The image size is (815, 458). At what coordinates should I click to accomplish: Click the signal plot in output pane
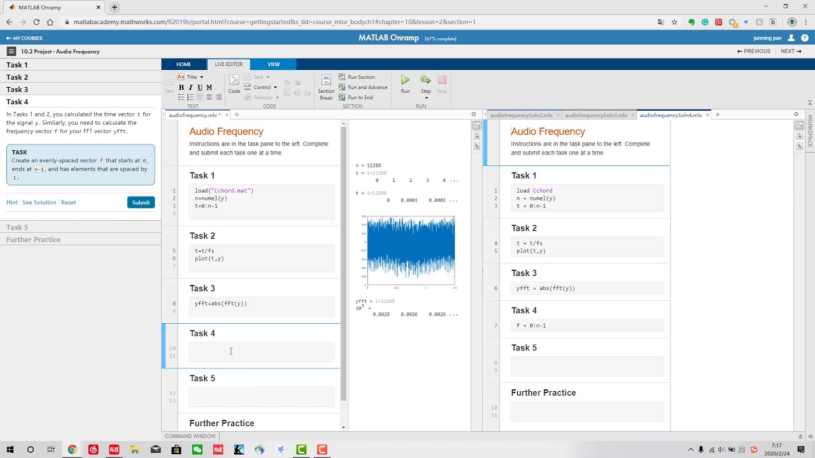pos(411,251)
